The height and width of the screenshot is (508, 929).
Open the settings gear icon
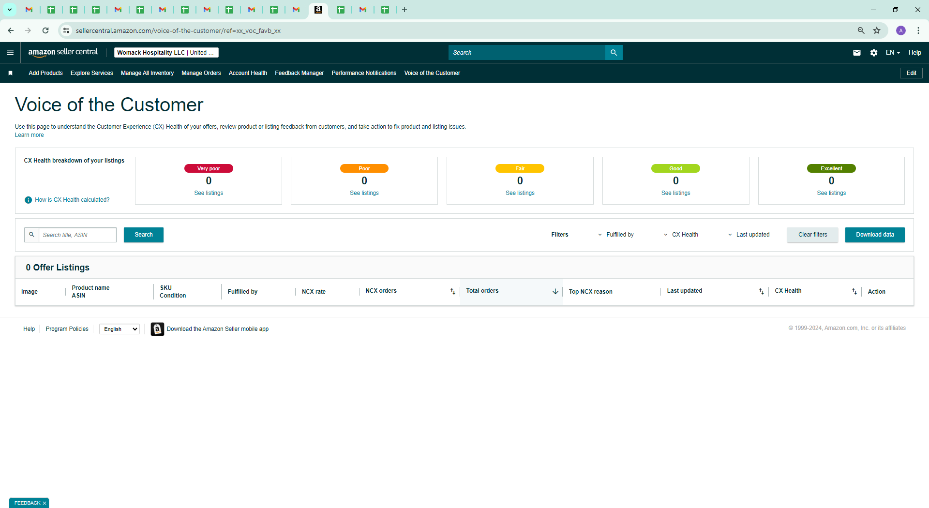(873, 53)
